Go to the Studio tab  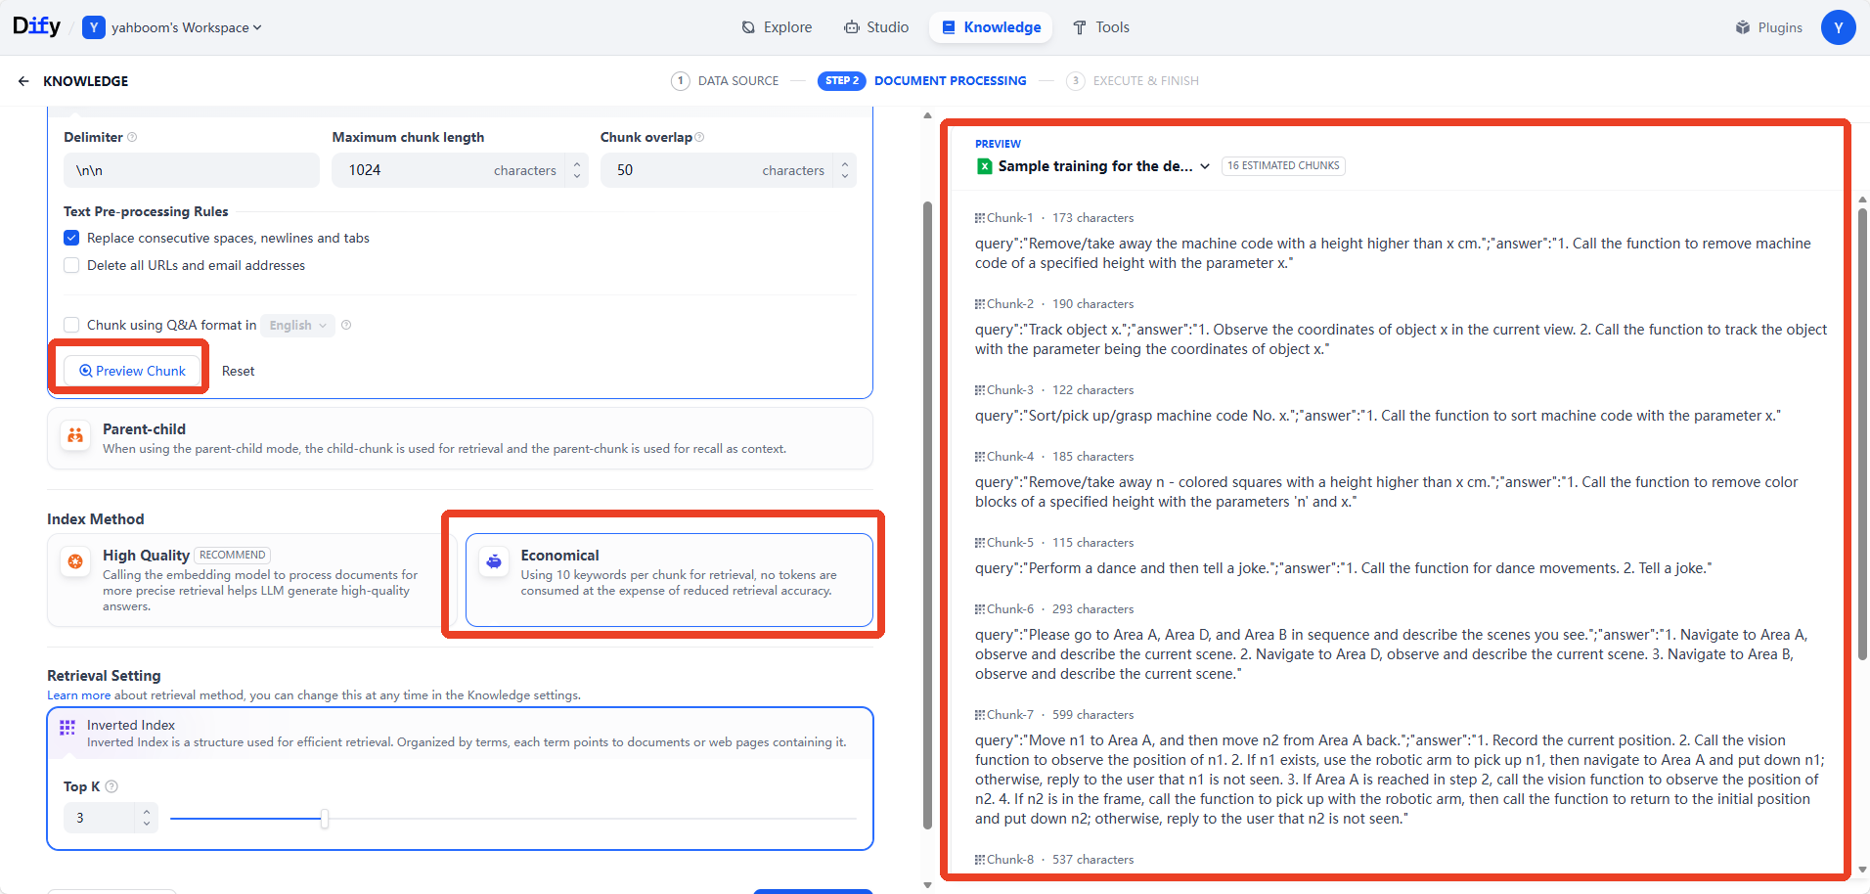[x=876, y=27]
